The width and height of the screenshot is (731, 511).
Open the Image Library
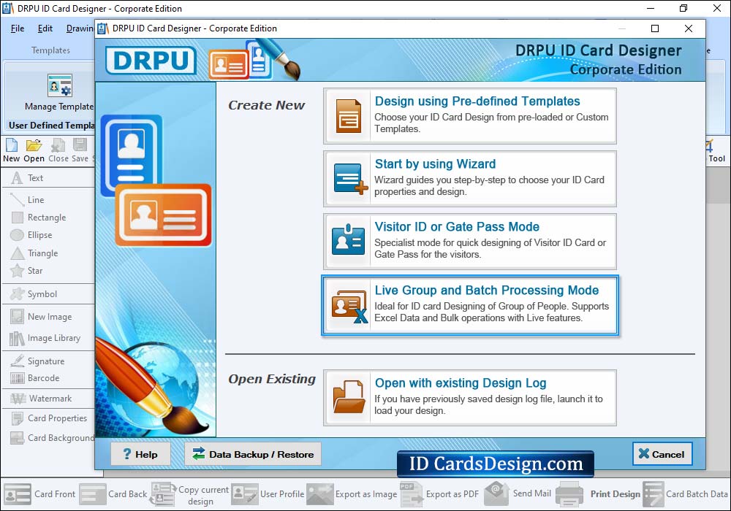click(45, 338)
